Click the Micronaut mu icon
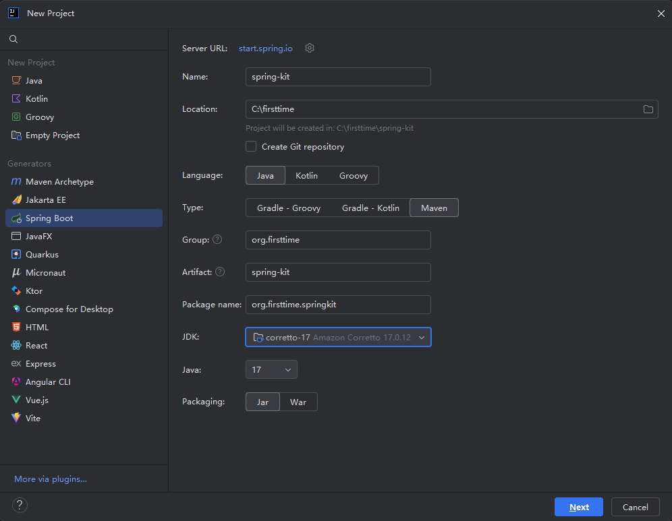This screenshot has width=672, height=521. [16, 273]
